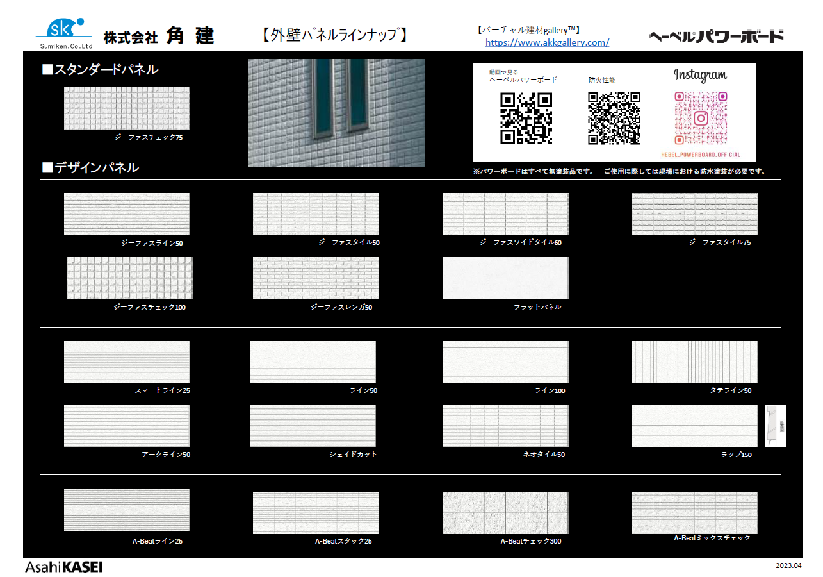This screenshot has width=823, height=577.
Task: Select the ジーファスワイドタイル60 panel sample
Action: [505, 214]
